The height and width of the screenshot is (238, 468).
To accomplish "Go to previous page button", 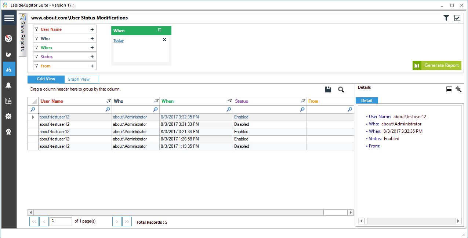I will [44, 221].
